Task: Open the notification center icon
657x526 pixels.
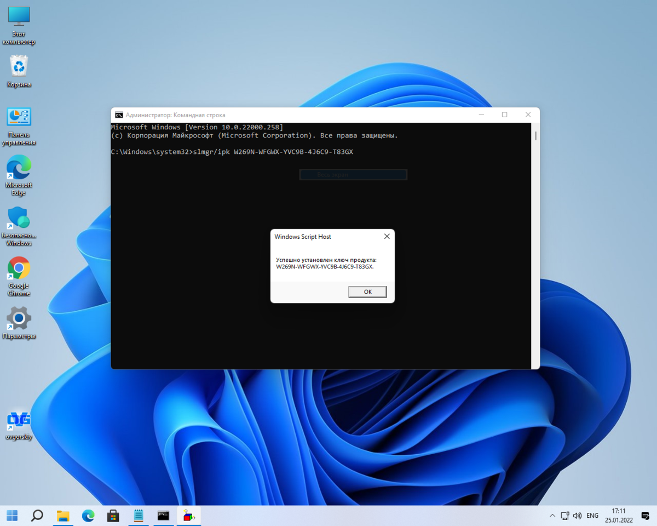Action: tap(645, 516)
